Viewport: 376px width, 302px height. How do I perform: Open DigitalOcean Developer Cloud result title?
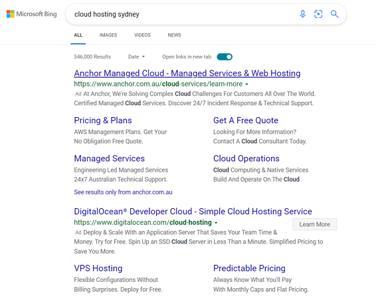coord(193,212)
